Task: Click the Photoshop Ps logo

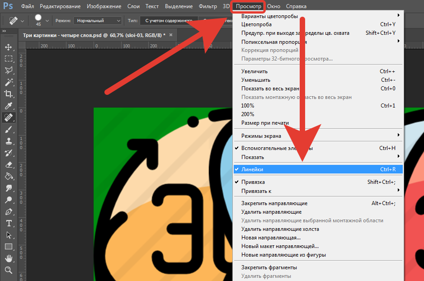Action: pyautogui.click(x=8, y=5)
